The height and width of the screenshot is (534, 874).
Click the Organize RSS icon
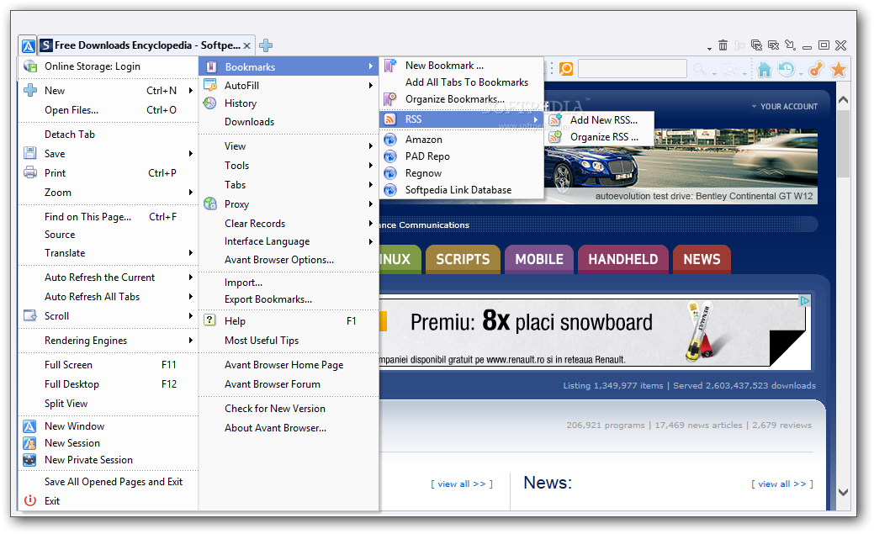(x=555, y=136)
